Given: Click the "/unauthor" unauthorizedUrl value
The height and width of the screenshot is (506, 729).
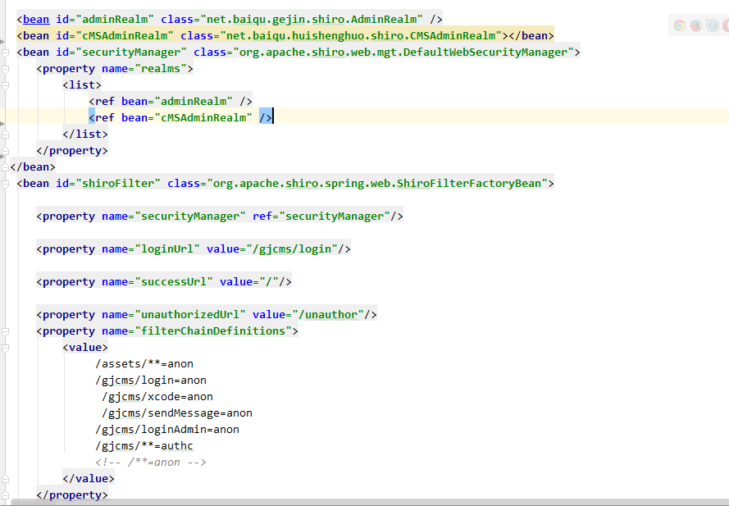Looking at the screenshot, I should 328,315.
